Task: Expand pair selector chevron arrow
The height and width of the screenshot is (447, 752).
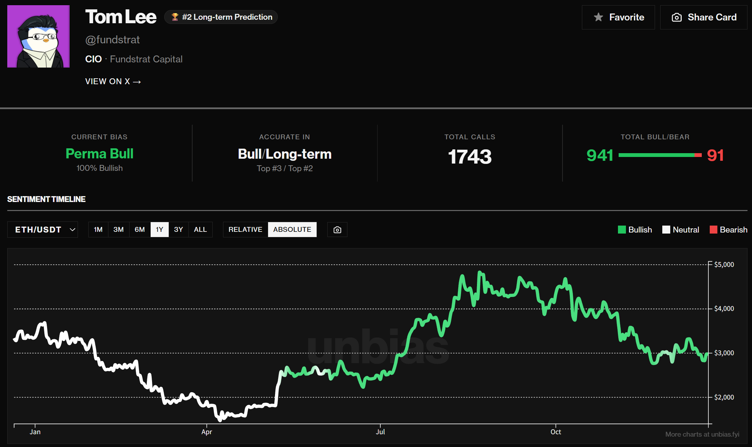Action: pos(72,230)
